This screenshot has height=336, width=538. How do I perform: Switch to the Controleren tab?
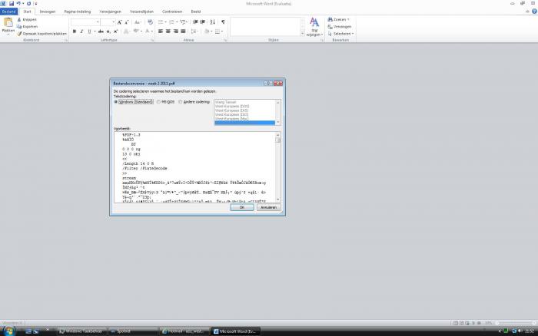[172, 12]
